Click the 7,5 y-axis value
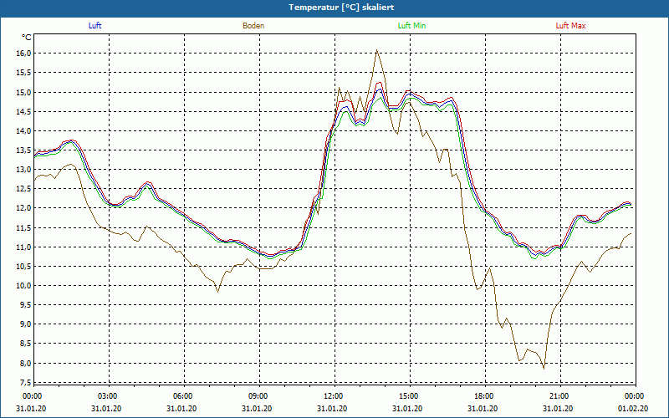669x418 pixels. (25, 383)
